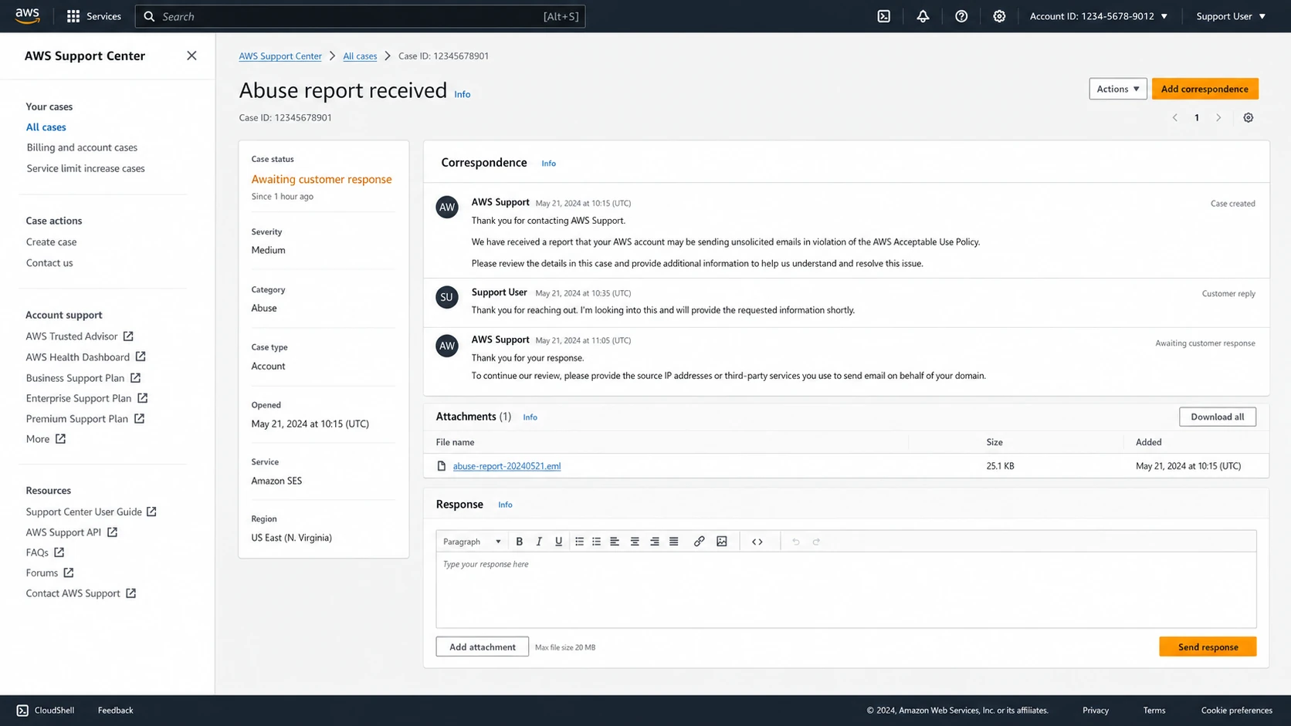Align response text right
The image size is (1291, 726).
coord(654,542)
